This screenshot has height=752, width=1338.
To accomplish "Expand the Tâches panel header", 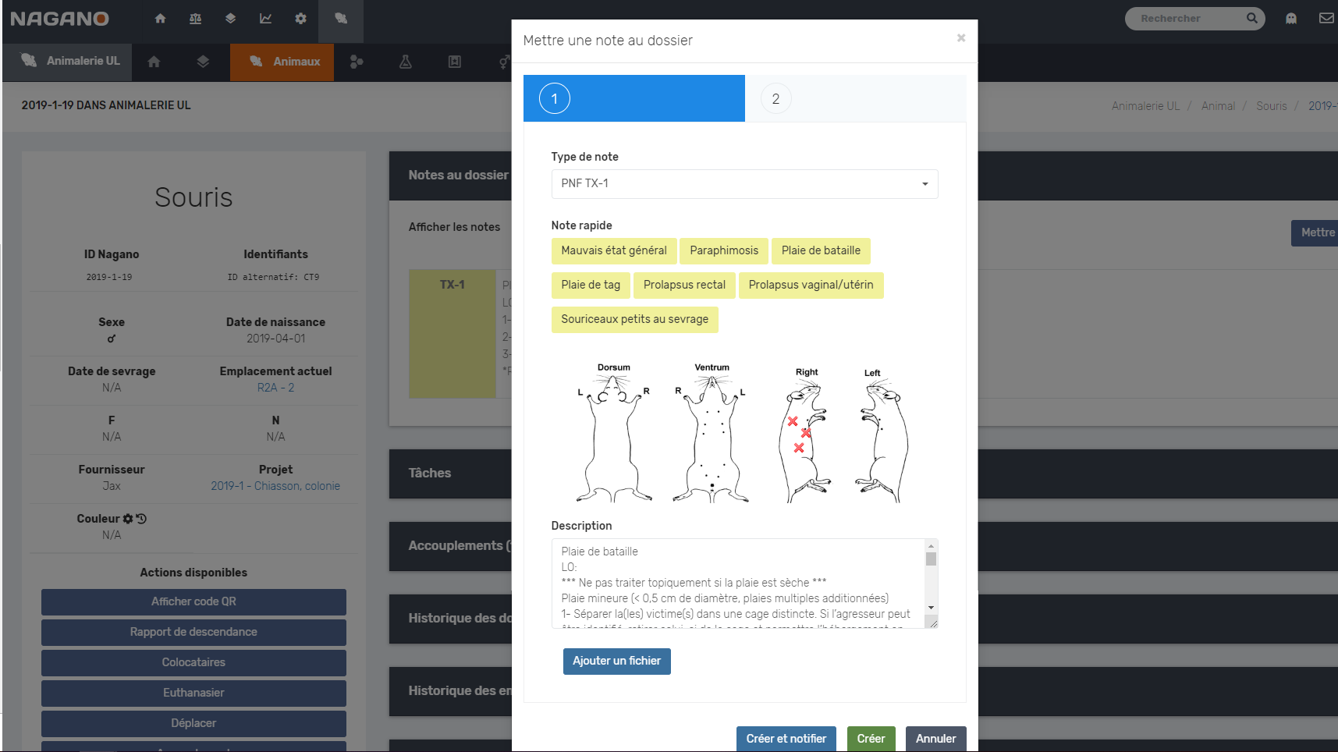I will point(450,473).
